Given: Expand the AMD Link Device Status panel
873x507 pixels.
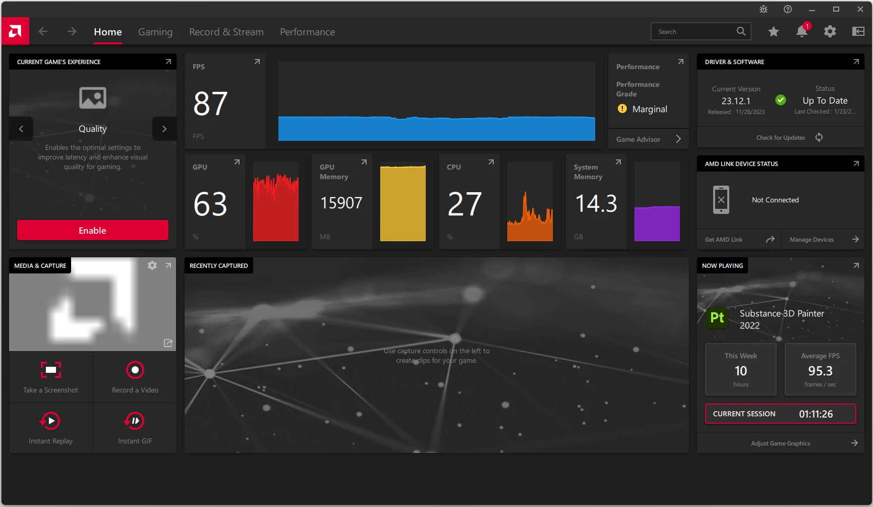Looking at the screenshot, I should pyautogui.click(x=856, y=163).
